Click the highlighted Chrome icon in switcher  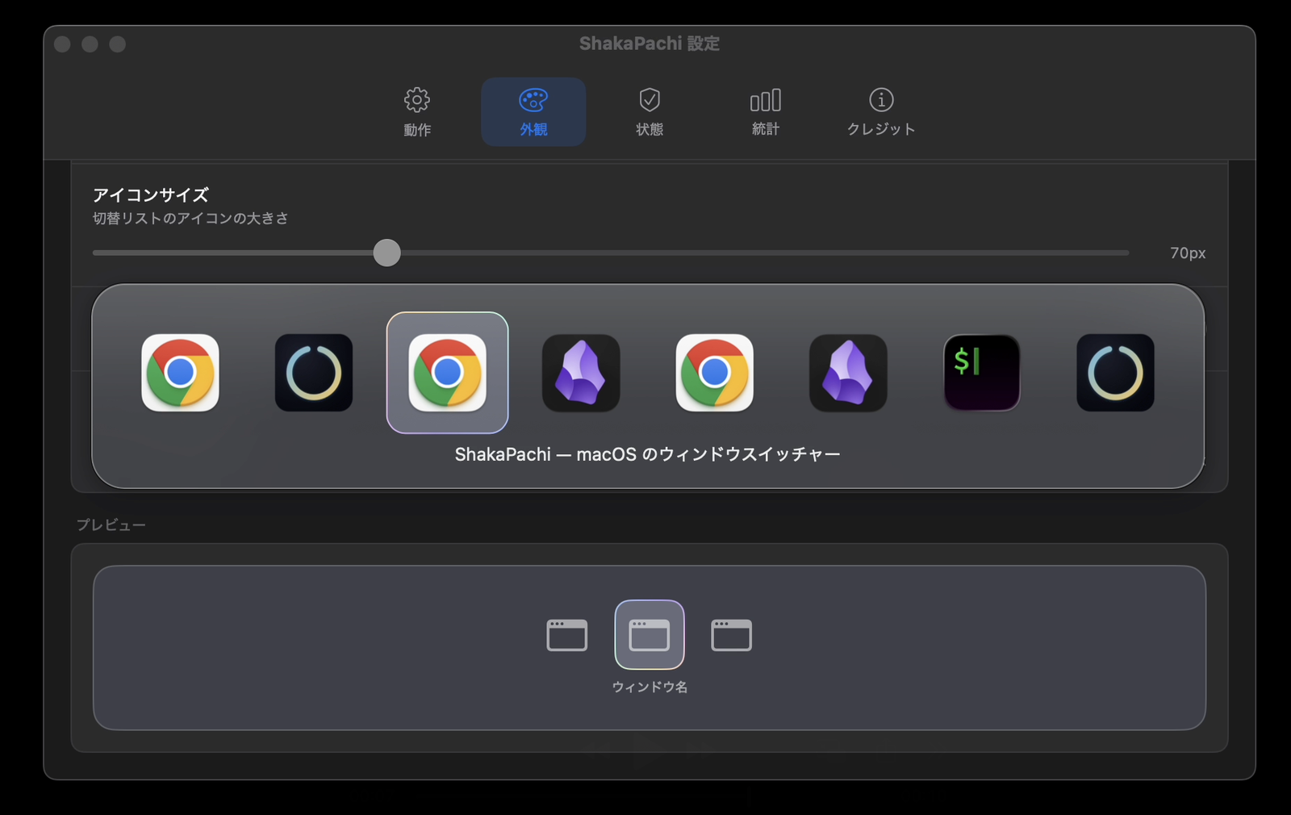point(448,373)
